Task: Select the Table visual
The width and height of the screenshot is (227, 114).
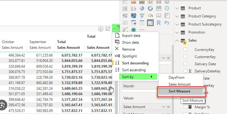Action: [142, 23]
